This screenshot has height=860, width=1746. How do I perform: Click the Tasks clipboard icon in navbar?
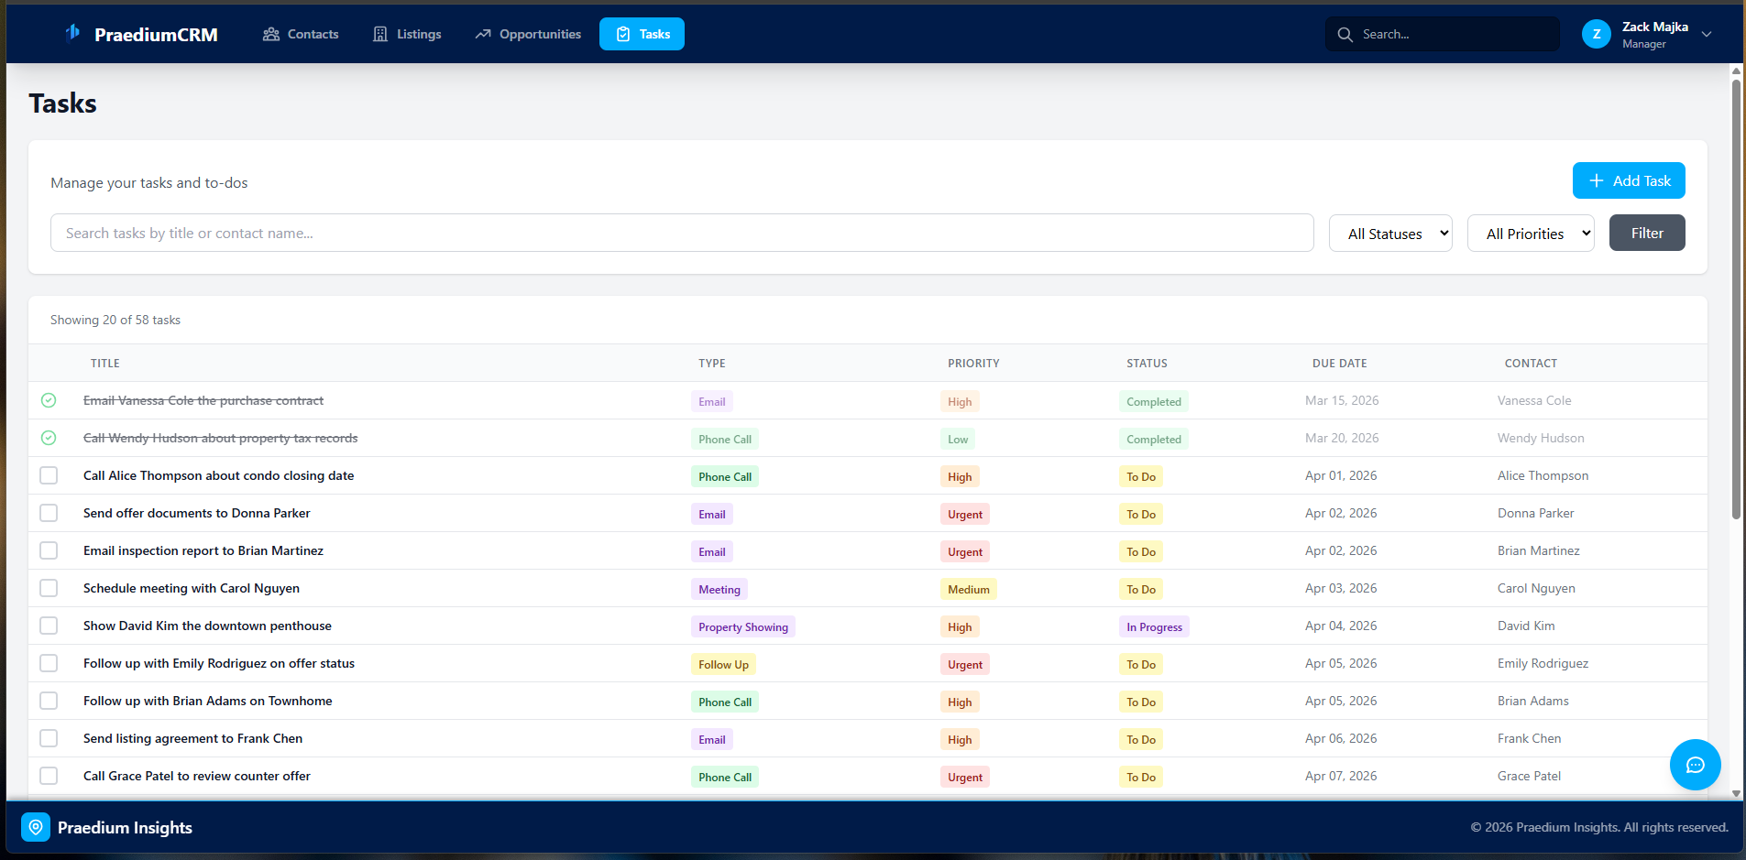point(623,34)
